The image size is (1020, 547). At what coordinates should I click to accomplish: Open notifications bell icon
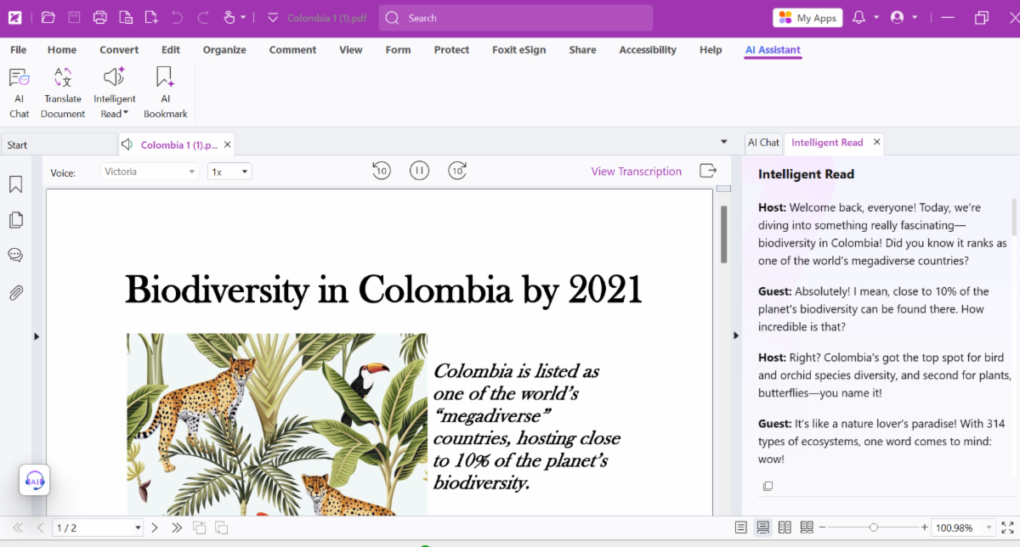tap(858, 18)
